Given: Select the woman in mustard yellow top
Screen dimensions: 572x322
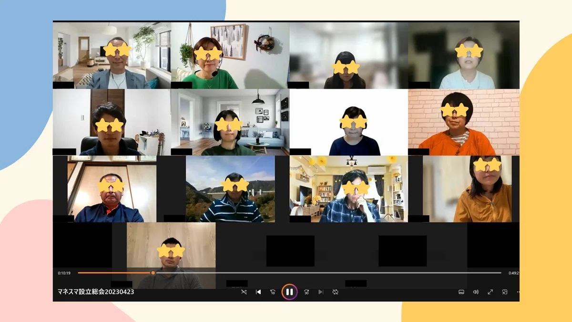Looking at the screenshot, I should 467,189.
